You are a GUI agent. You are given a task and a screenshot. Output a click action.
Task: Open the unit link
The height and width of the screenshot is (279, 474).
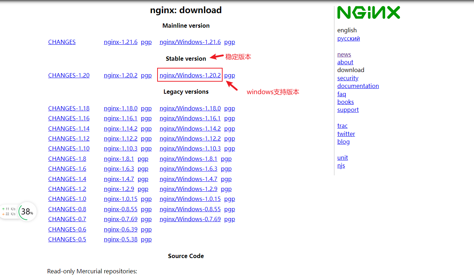343,158
